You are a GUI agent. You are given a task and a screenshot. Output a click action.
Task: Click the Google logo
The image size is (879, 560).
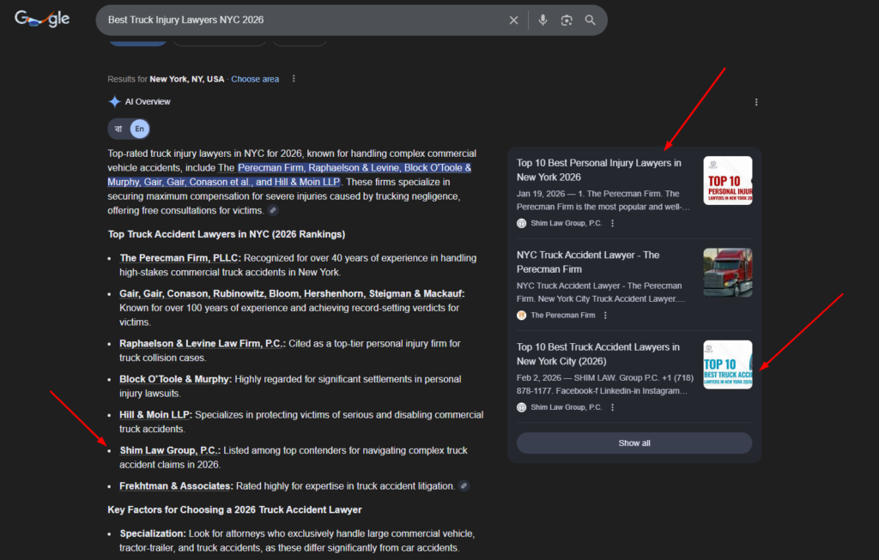[41, 18]
